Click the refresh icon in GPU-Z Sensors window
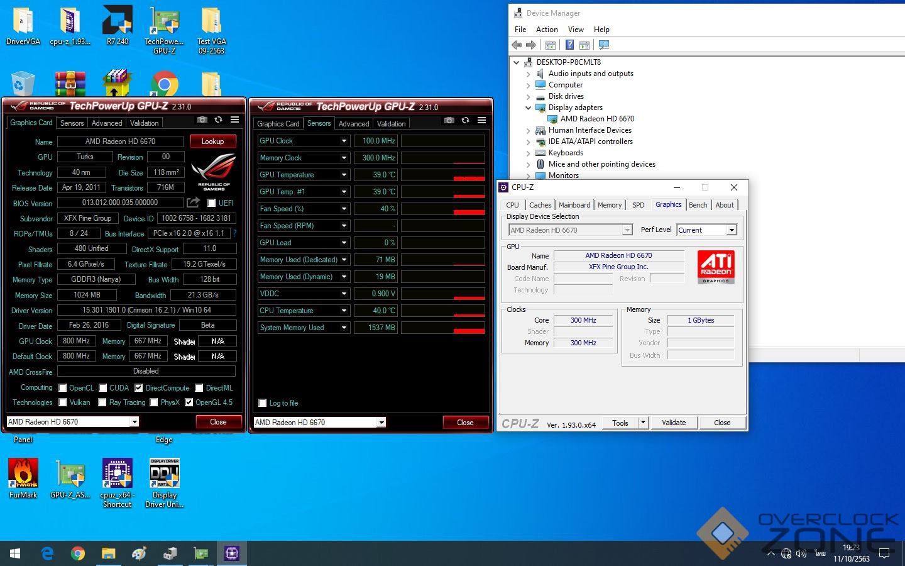This screenshot has width=905, height=566. click(x=465, y=120)
